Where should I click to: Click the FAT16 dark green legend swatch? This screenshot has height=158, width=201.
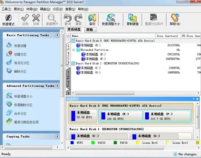coord(115,143)
